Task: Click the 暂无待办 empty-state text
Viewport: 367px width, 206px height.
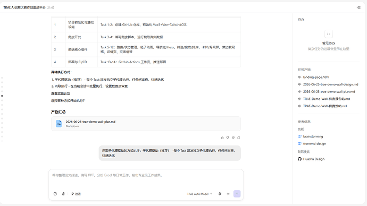Action: tap(328, 43)
